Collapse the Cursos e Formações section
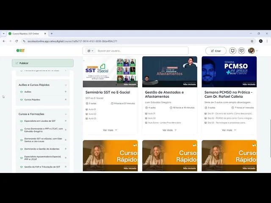The width and height of the screenshot is (271, 203). click(x=66, y=114)
